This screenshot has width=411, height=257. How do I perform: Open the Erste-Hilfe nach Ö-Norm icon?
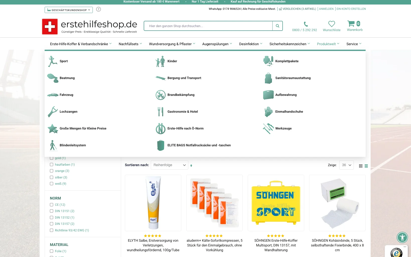(160, 128)
